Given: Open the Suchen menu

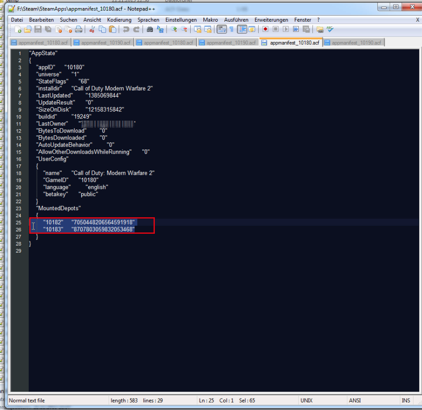Looking at the screenshot, I should tap(68, 20).
